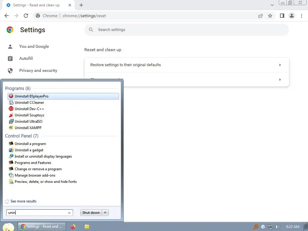This screenshot has height=231, width=308.
Task: Clear the Start menu search text
Action: pos(69,213)
